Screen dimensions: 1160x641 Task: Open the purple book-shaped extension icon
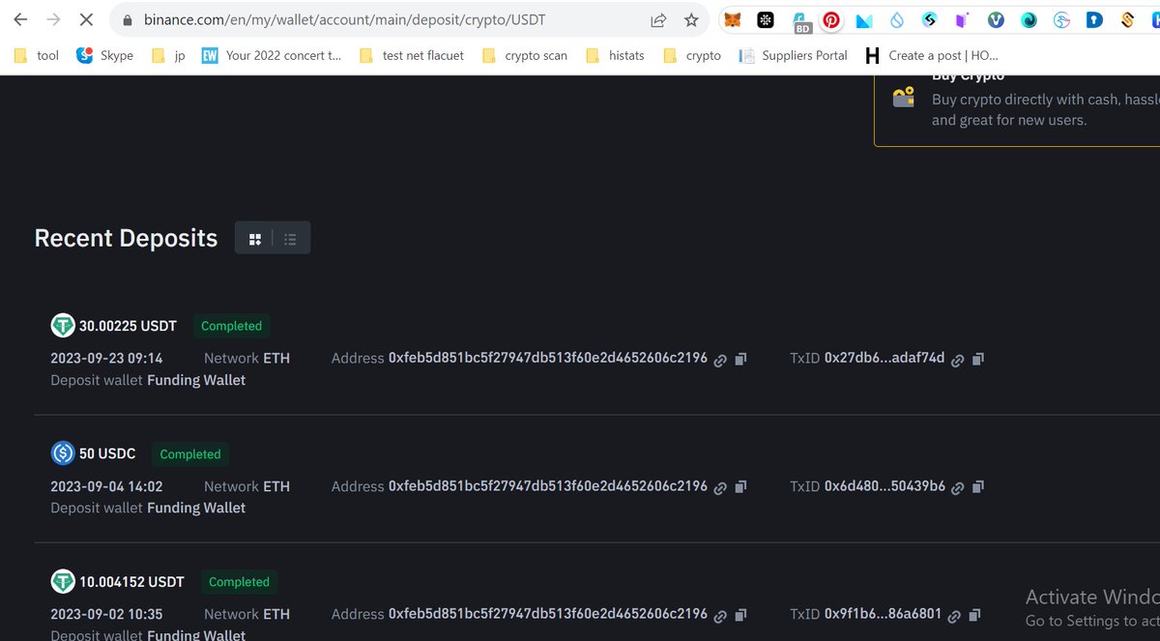coord(962,20)
